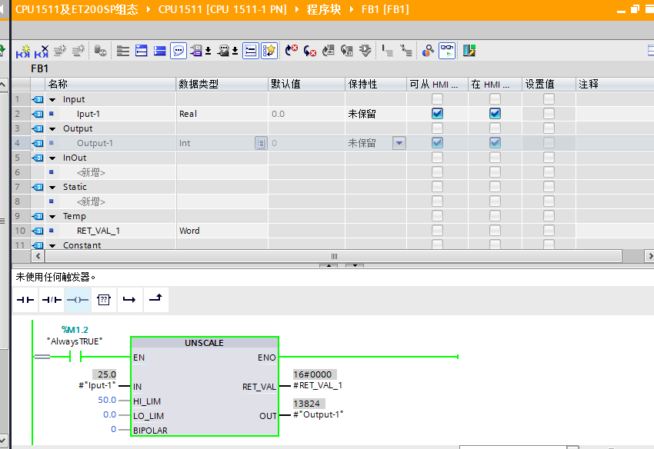The width and height of the screenshot is (654, 449).
Task: Collapse the Input section
Action: pos(52,100)
